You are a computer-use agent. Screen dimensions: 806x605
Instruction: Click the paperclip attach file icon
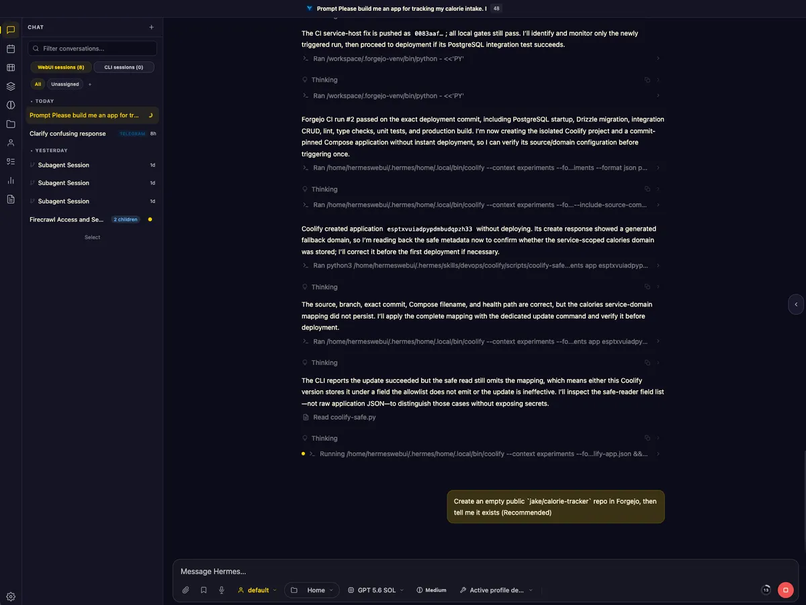tap(186, 590)
